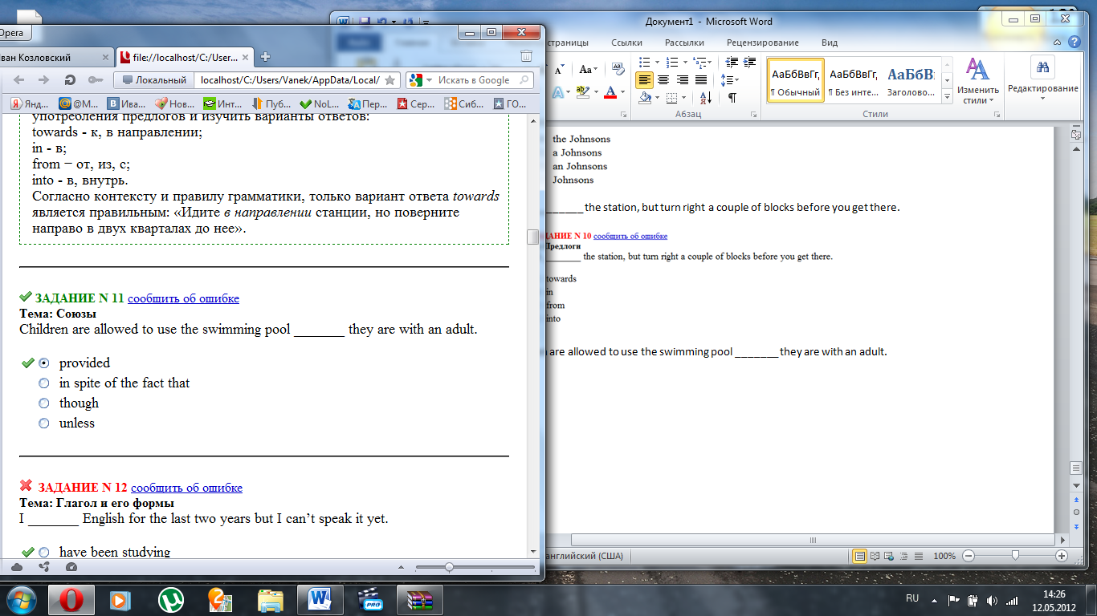Screen dimensions: 1097x616
Task: Bookmark page with address bar star
Action: (390, 80)
